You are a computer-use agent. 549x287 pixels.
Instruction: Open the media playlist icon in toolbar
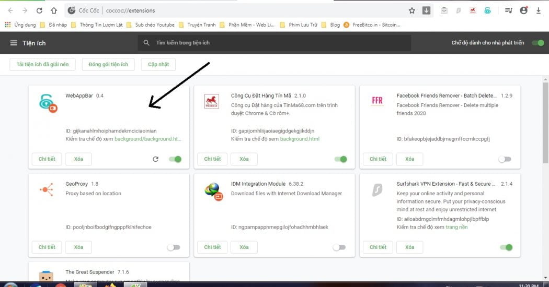[509, 10]
